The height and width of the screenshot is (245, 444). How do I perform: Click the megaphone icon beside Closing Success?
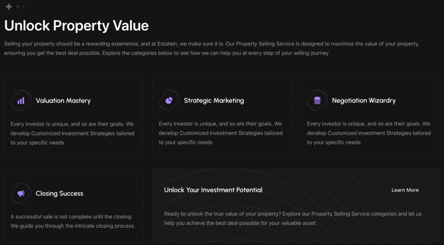pyautogui.click(x=21, y=193)
